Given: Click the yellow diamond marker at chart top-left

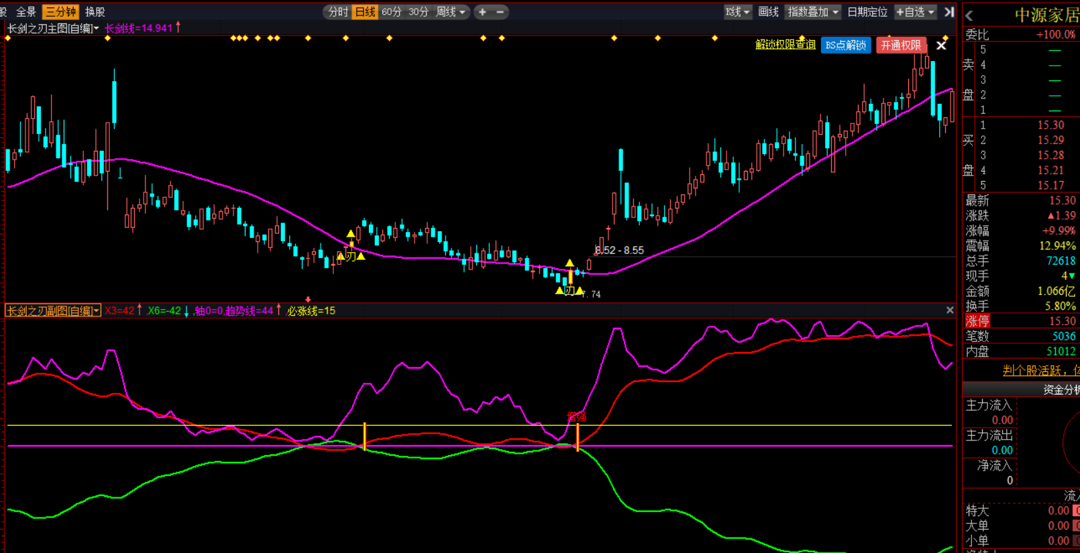Looking at the screenshot, I should [8, 38].
